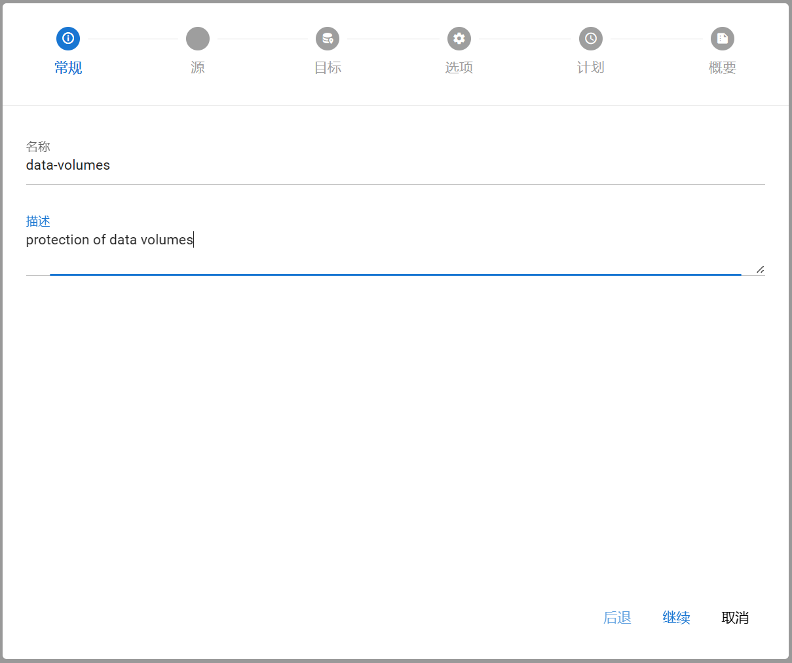The width and height of the screenshot is (792, 663).
Task: Click the 目标 step database icon
Action: click(x=328, y=39)
